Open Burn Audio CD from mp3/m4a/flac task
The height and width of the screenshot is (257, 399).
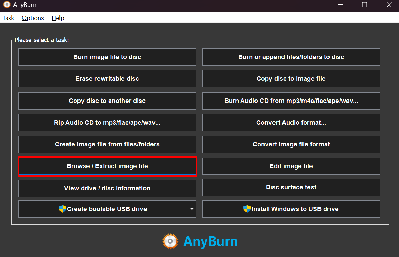click(x=291, y=101)
